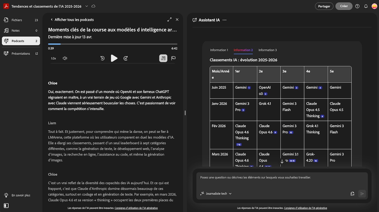Switch to the Information 3 tab

tap(268, 50)
